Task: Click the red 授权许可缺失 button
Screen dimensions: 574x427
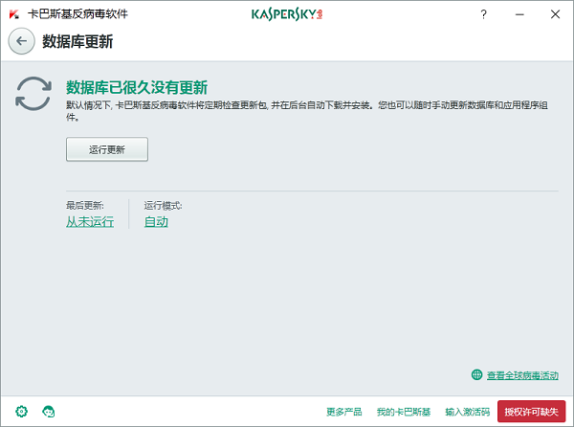Action: point(531,412)
